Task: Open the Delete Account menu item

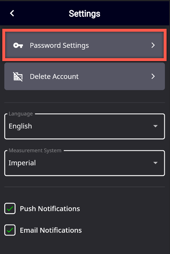Action: tap(84, 76)
